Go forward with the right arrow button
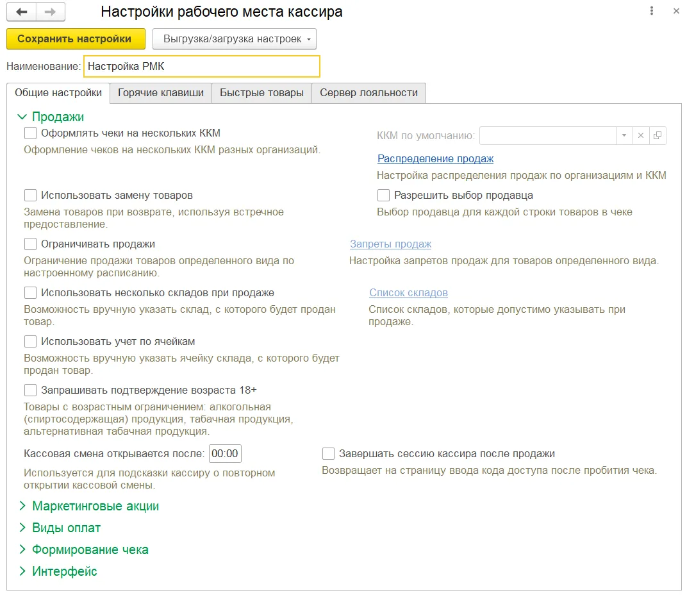The image size is (687, 595). (x=51, y=12)
